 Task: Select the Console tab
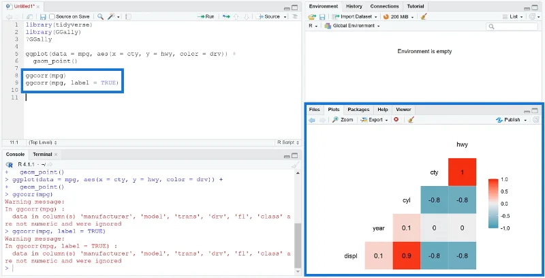pos(15,154)
